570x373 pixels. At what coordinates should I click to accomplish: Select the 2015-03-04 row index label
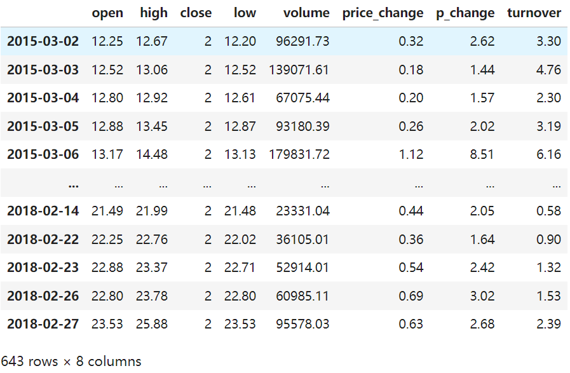[x=43, y=98]
